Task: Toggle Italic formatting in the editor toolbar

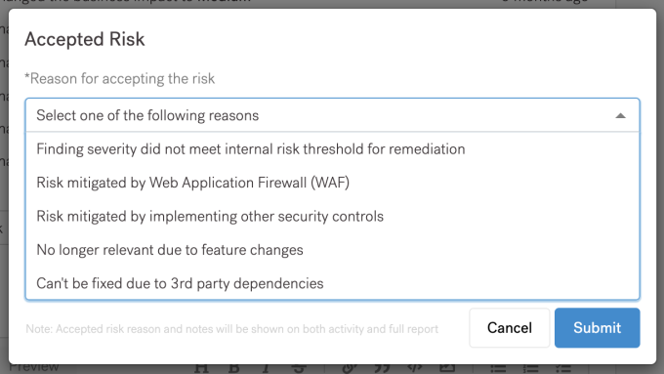Action: click(x=266, y=368)
